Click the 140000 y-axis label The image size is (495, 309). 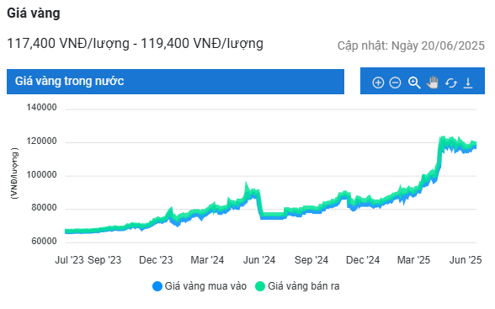[42, 107]
